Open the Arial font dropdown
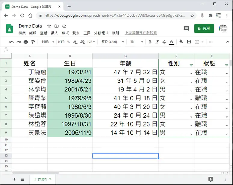Screen dimensions: 233x185 [x=113, y=42]
